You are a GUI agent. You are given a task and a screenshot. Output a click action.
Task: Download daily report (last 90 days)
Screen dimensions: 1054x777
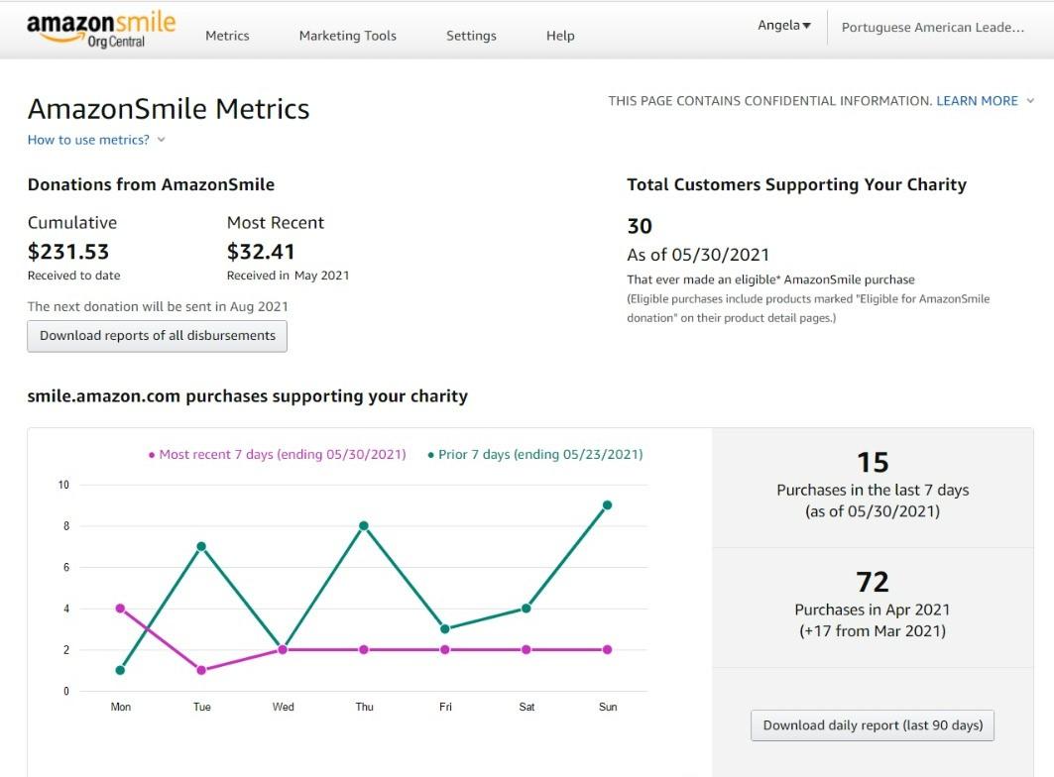point(873,725)
